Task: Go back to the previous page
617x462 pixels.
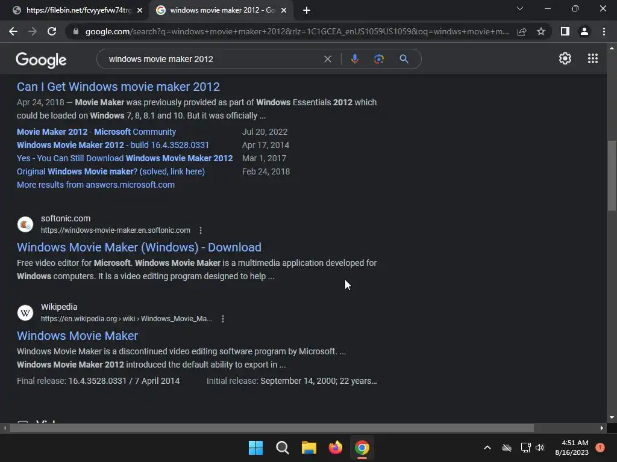Action: (x=13, y=31)
